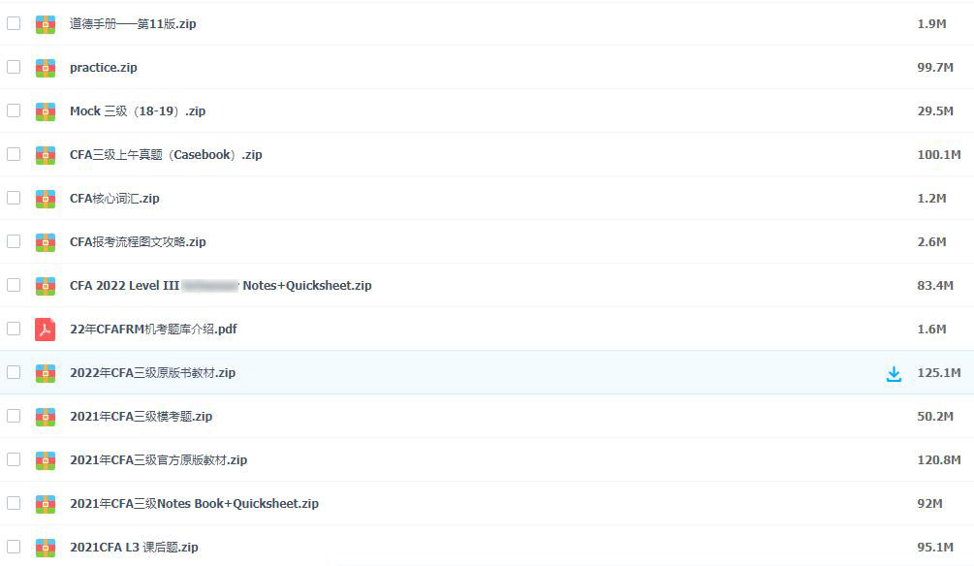This screenshot has height=566, width=974.
Task: Click the 2.6M size value
Action: pyautogui.click(x=931, y=241)
